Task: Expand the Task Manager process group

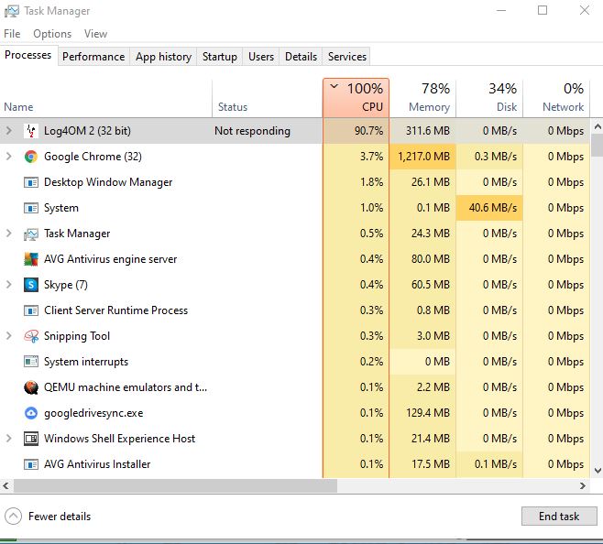Action: 8,234
